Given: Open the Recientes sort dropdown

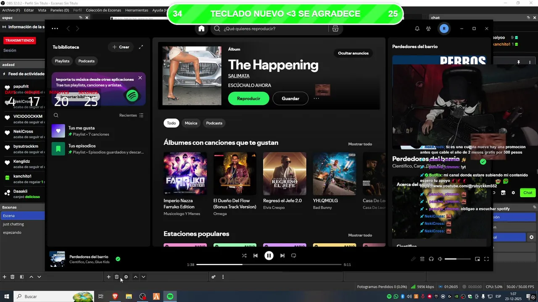Looking at the screenshot, I should click(x=131, y=115).
